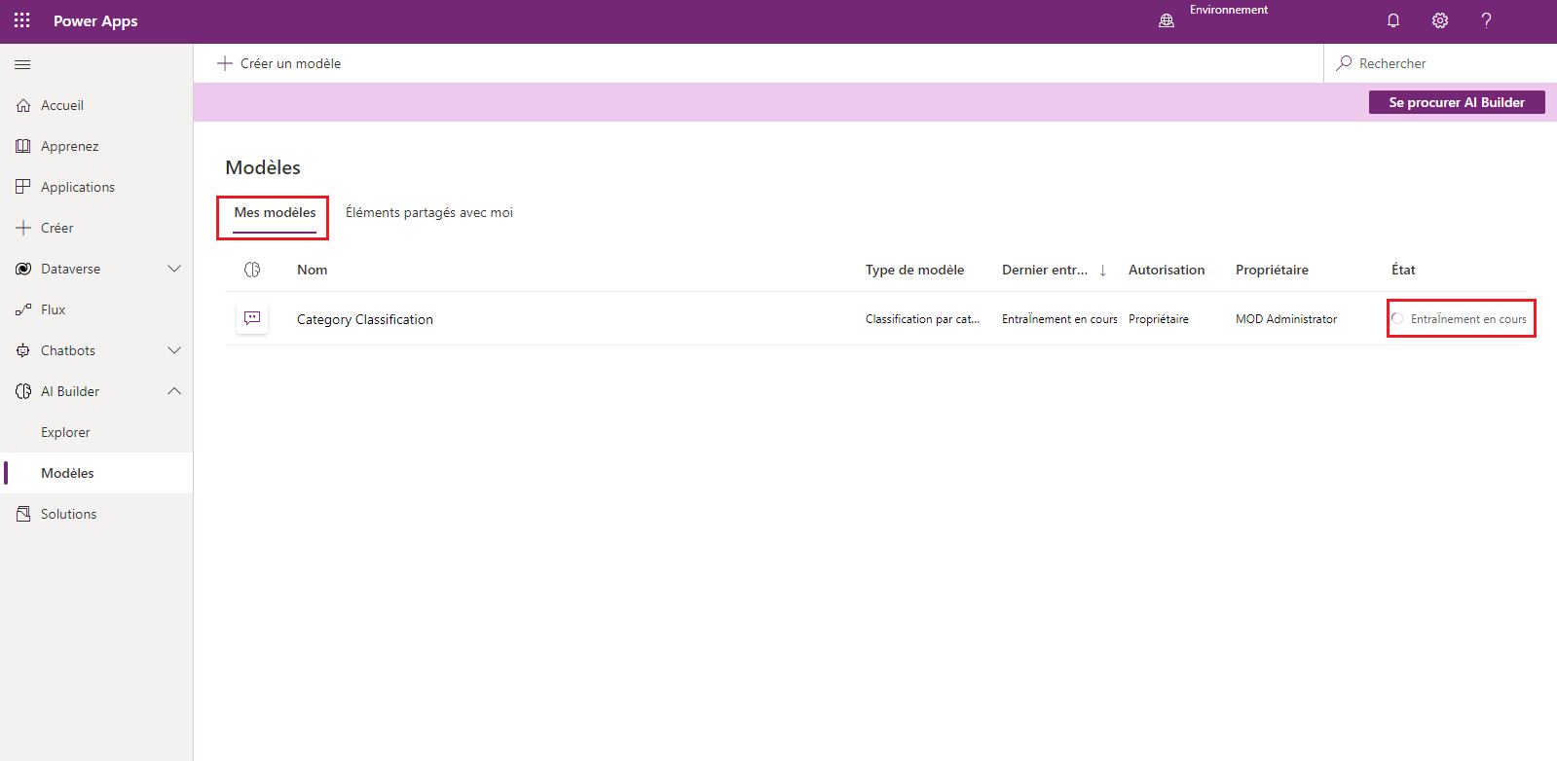Open the Category Classification model
The width and height of the screenshot is (1557, 761).
click(365, 319)
